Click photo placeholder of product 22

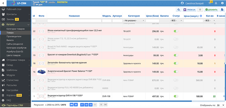[41, 31]
